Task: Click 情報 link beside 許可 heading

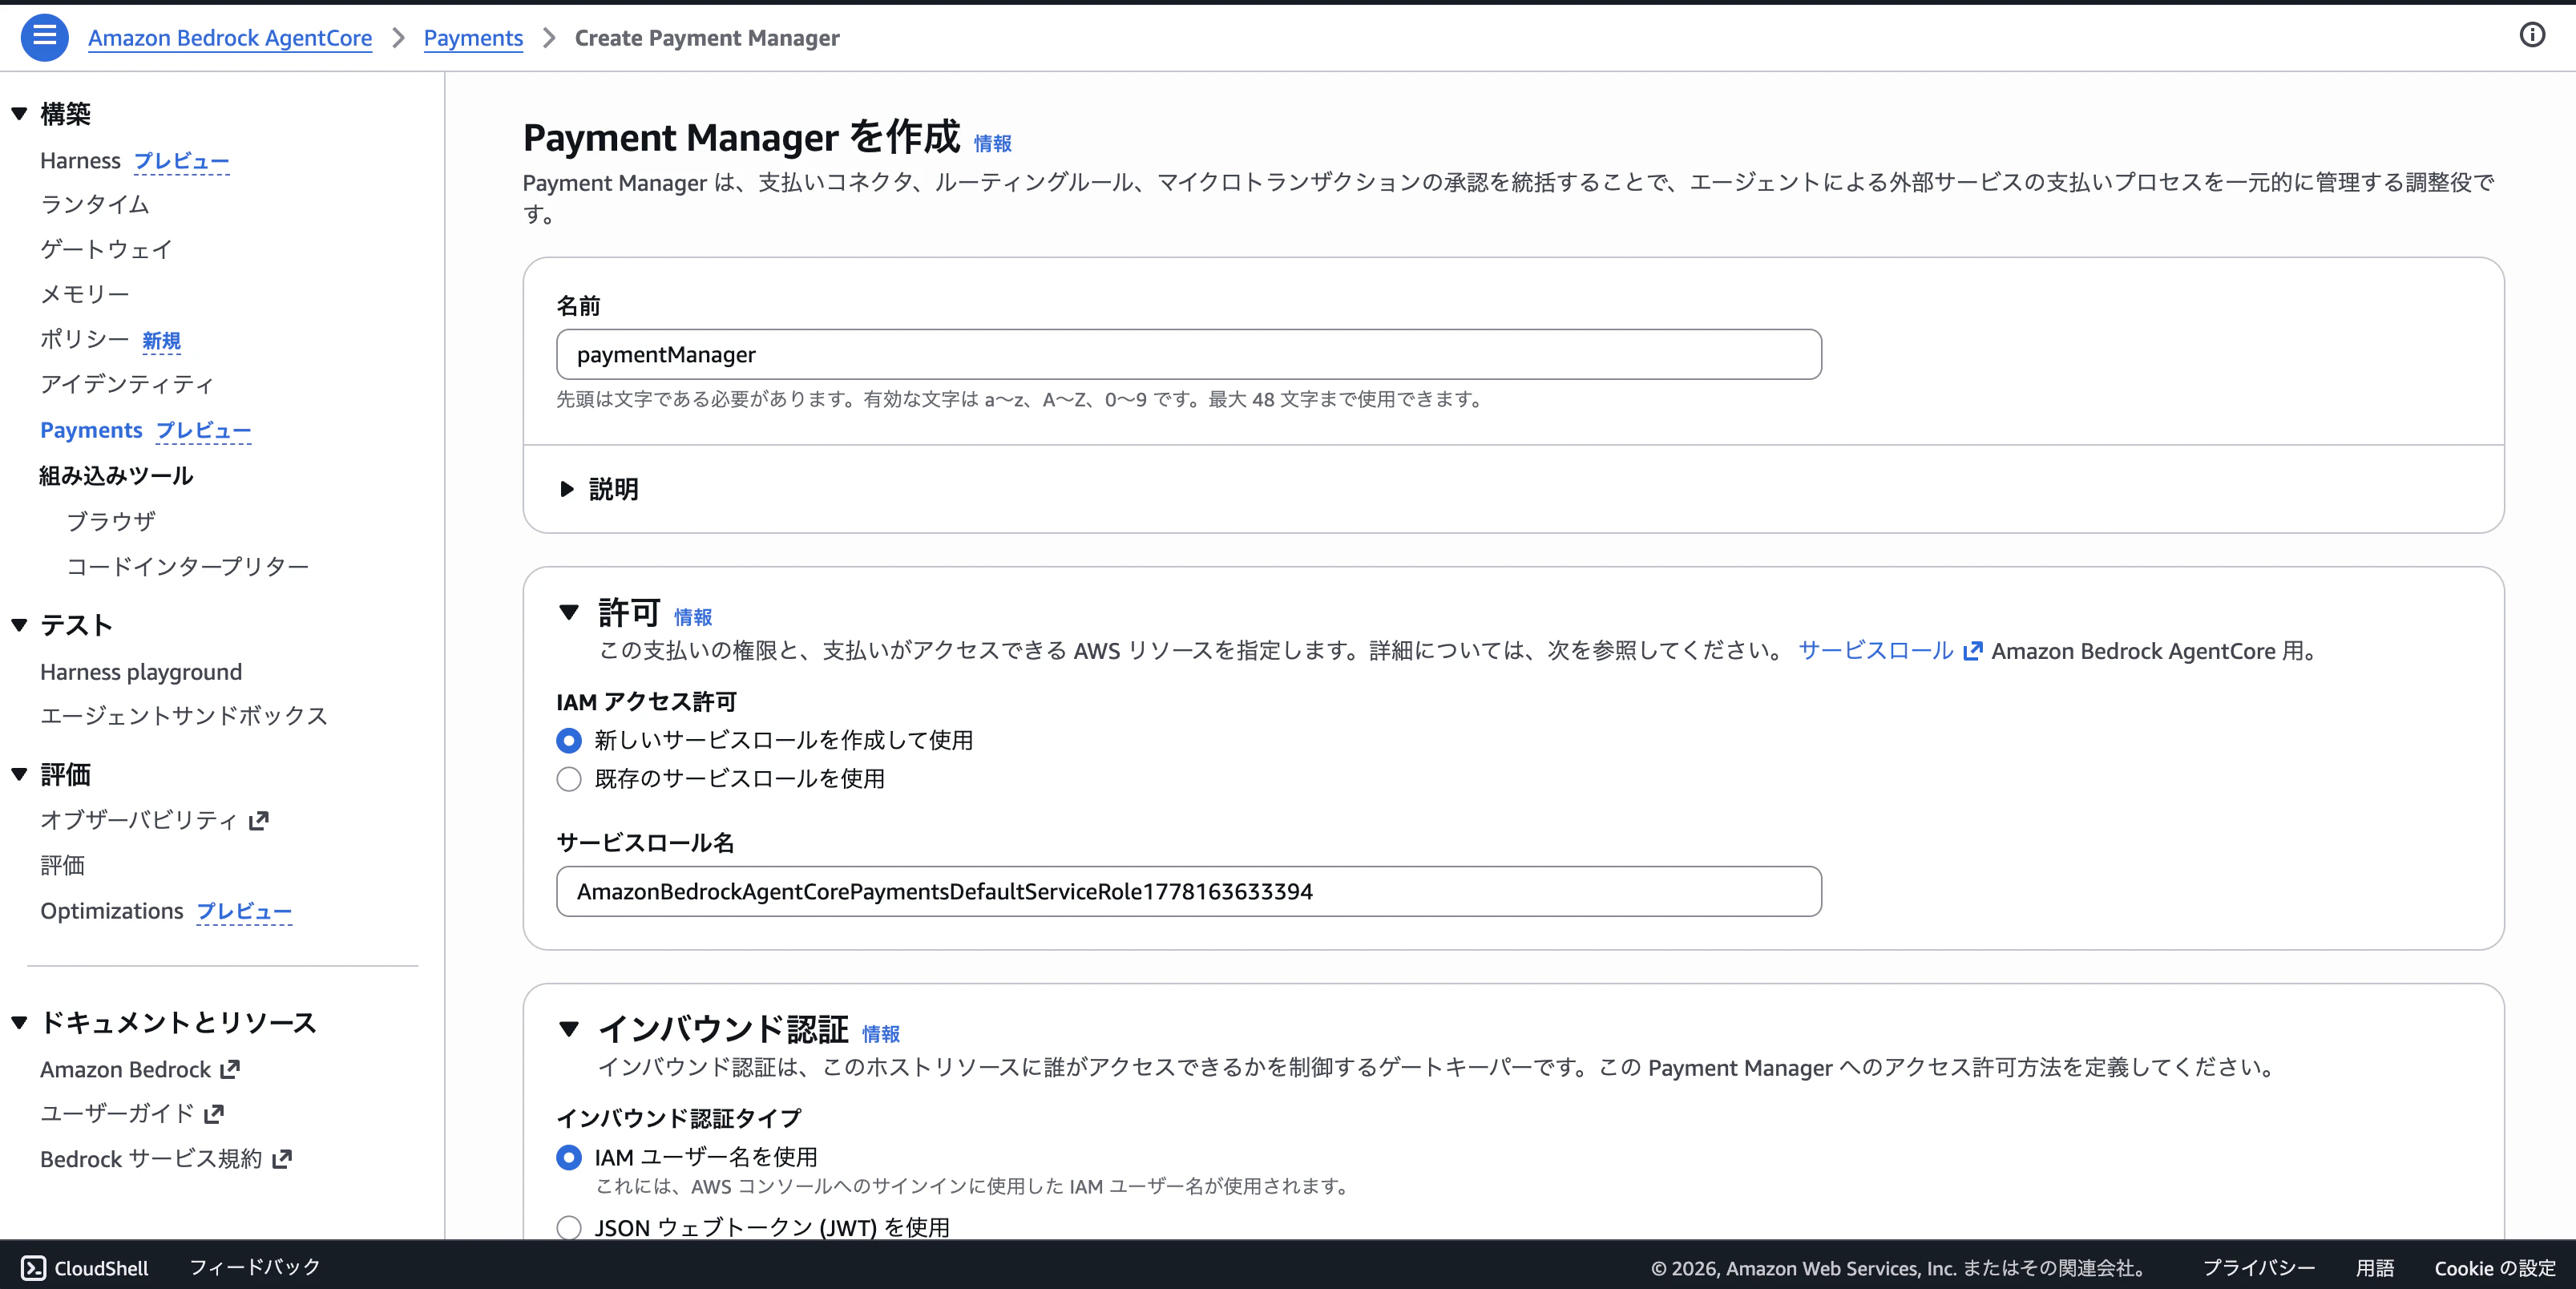Action: [x=693, y=617]
